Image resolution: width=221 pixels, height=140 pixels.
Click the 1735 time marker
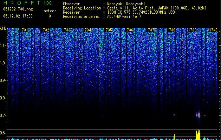point(108,30)
